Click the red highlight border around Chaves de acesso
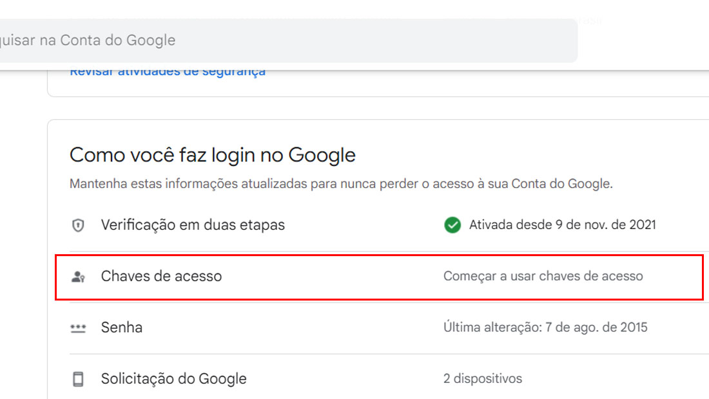This screenshot has height=399, width=709. click(x=379, y=255)
